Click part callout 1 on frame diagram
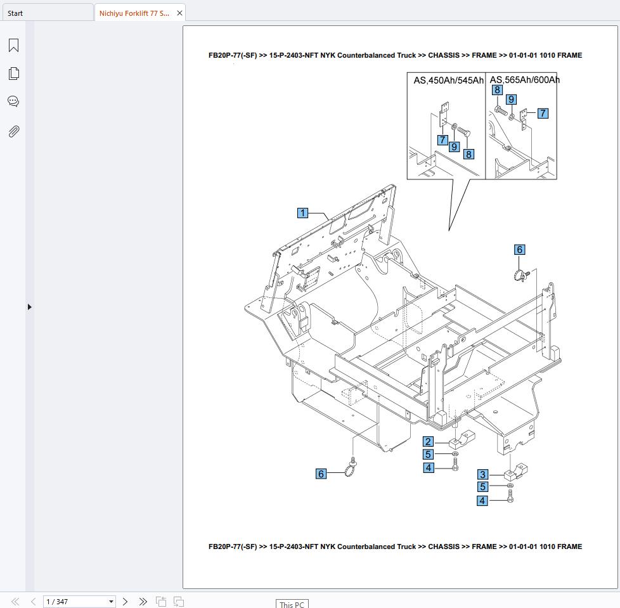The height and width of the screenshot is (608, 620). click(302, 213)
